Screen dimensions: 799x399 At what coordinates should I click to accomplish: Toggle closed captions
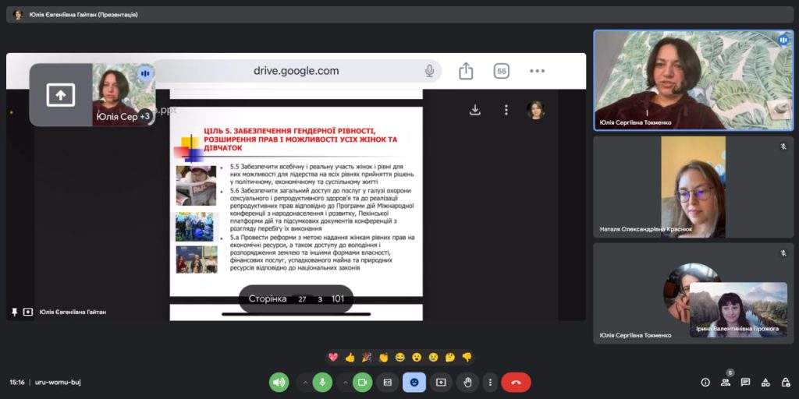(x=387, y=383)
